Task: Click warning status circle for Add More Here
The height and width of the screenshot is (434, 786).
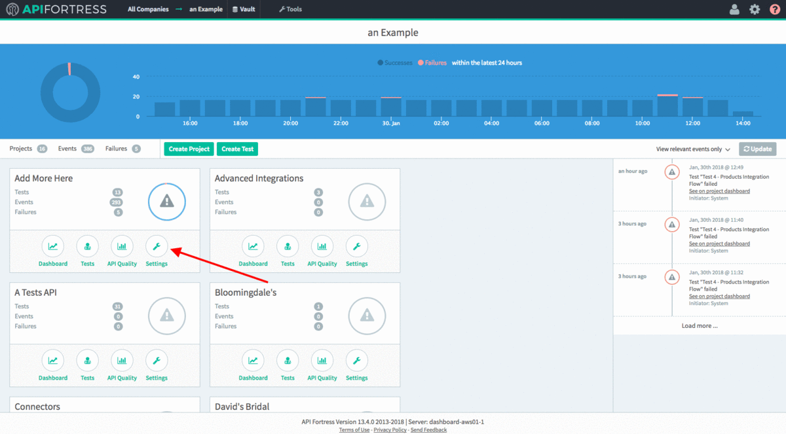Action: (167, 202)
